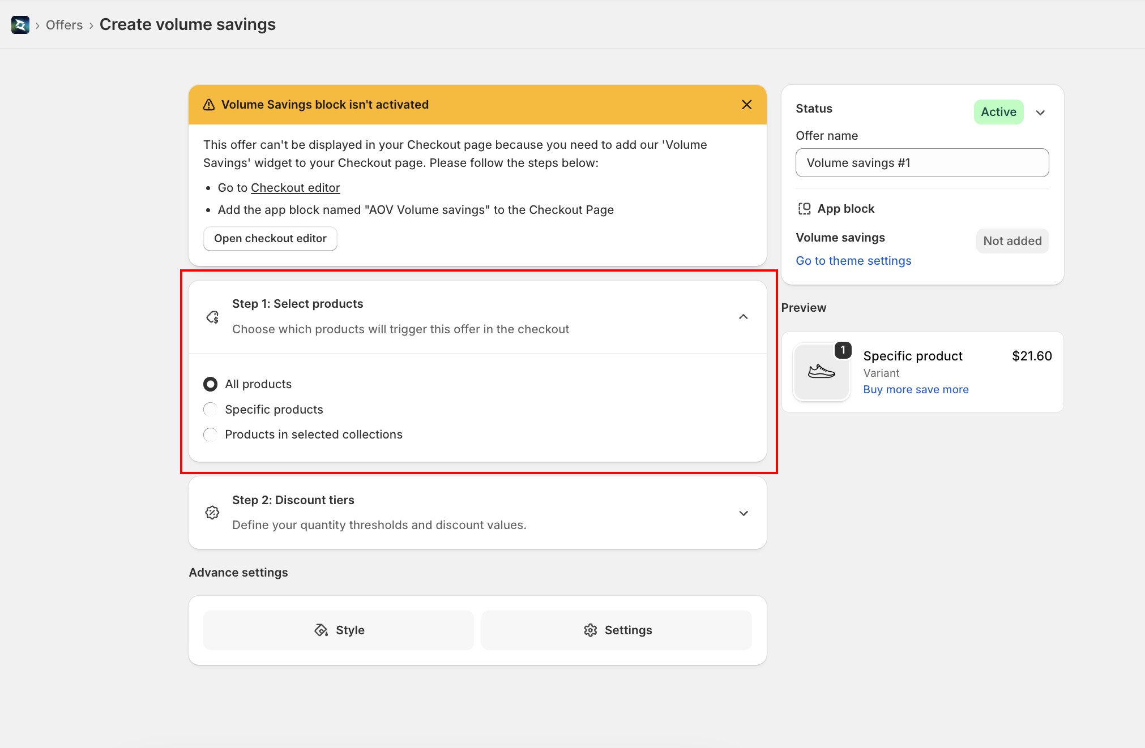Click the Create volume savings page title
The height and width of the screenshot is (748, 1145).
[187, 24]
